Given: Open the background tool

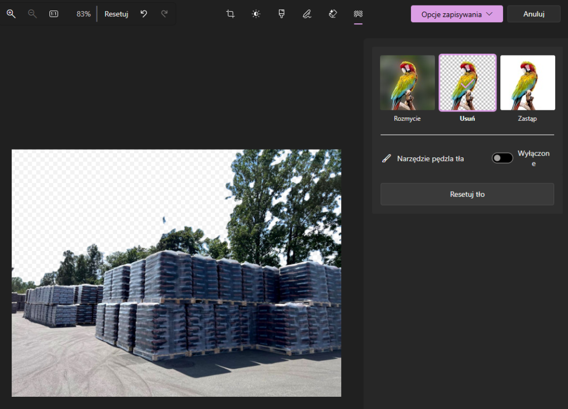Looking at the screenshot, I should [358, 14].
